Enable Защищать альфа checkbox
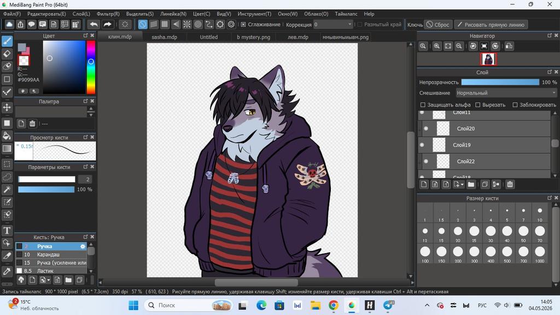560x315 pixels. 423,104
